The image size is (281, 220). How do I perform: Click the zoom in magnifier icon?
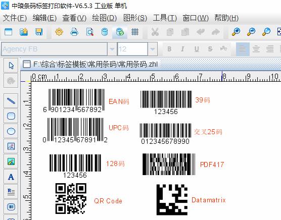(x=236, y=32)
